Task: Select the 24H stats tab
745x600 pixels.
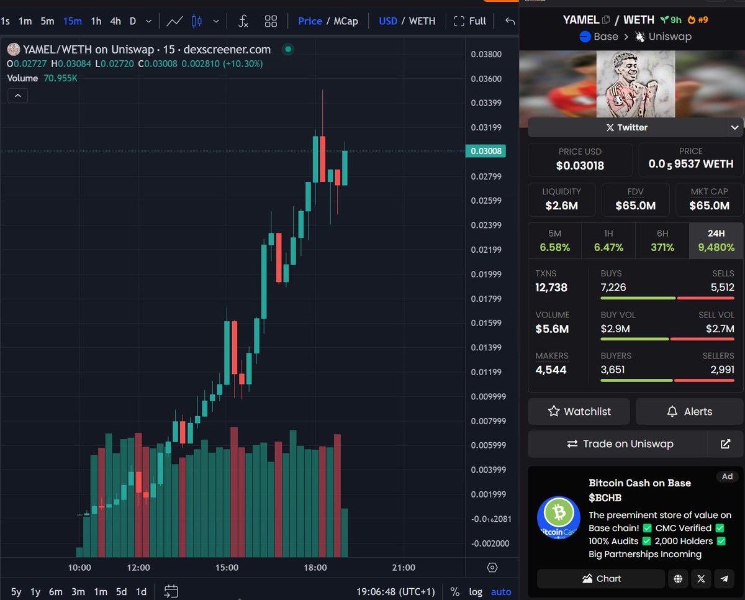Action: pos(716,240)
